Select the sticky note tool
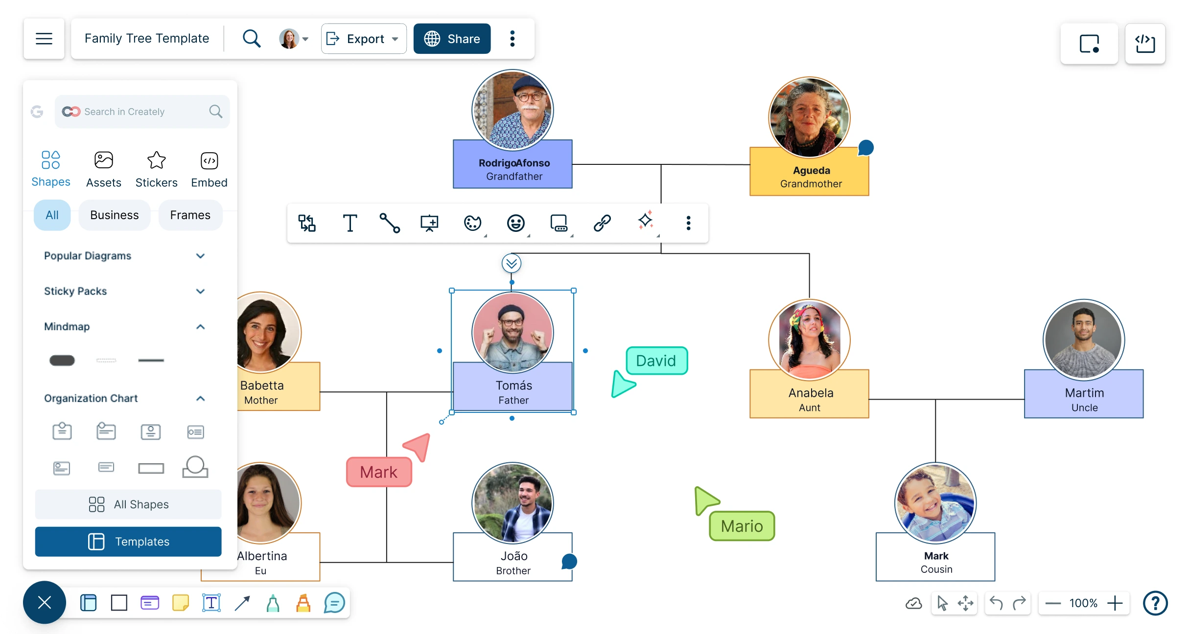 [181, 603]
